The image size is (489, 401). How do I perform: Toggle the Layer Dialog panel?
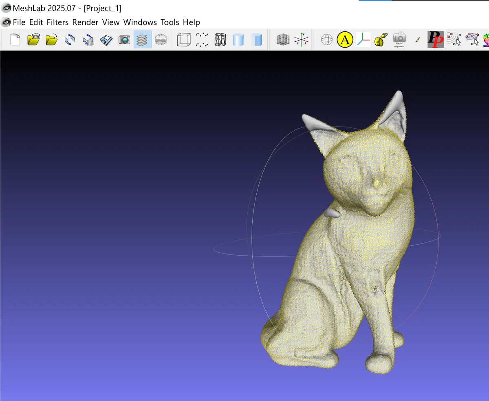142,39
